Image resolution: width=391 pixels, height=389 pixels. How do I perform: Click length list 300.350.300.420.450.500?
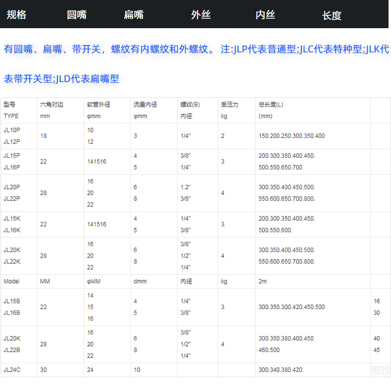(x=292, y=307)
